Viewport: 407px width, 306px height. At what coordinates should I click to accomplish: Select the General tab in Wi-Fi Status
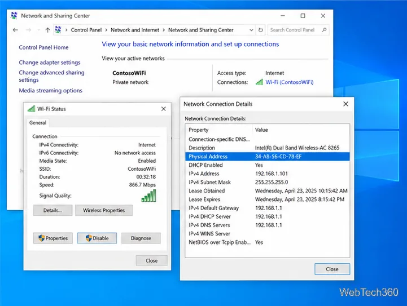[38, 123]
